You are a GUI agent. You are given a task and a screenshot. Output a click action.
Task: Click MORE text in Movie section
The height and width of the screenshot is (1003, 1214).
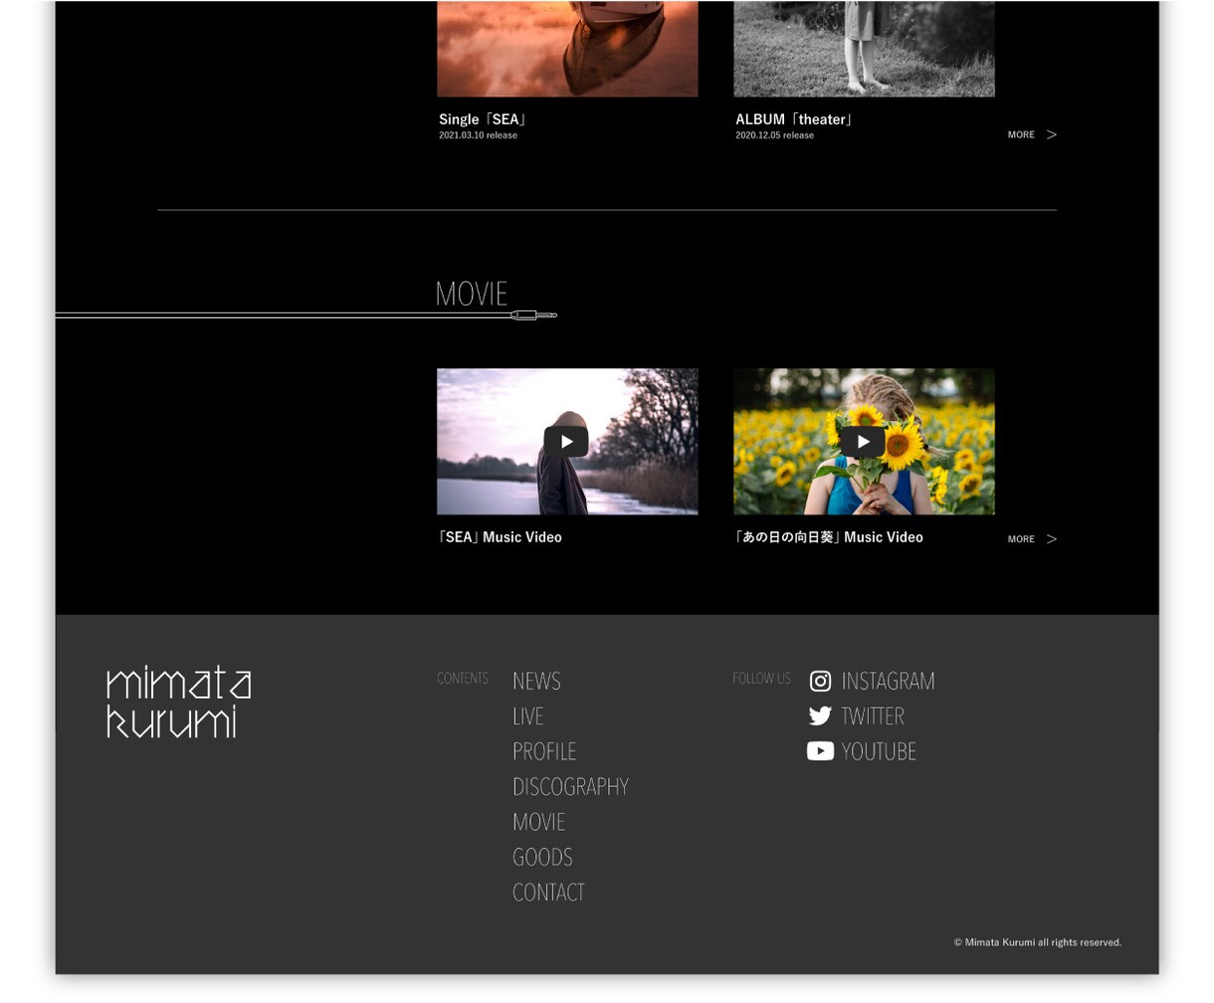(x=1021, y=539)
